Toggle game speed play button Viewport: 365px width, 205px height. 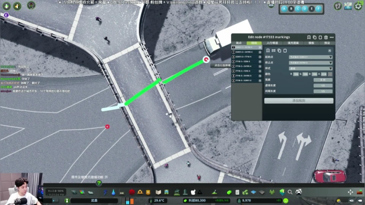pos(55,200)
